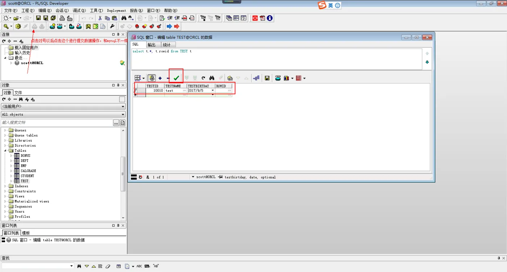Click the green checkmark post changes icon
This screenshot has height=272, width=507.
point(176,78)
